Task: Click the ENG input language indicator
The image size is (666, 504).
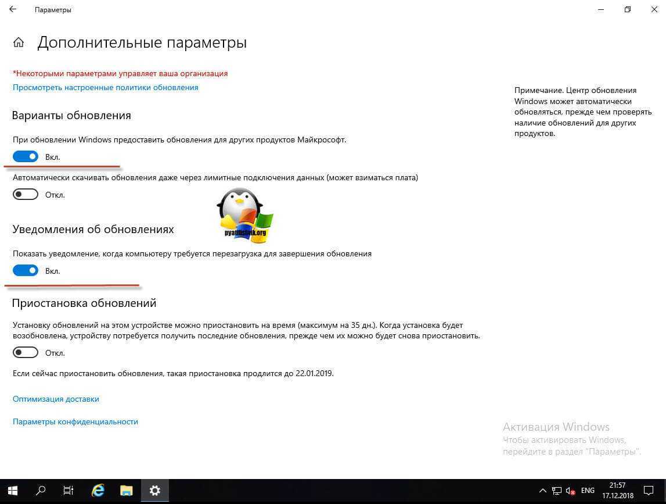Action: [588, 491]
